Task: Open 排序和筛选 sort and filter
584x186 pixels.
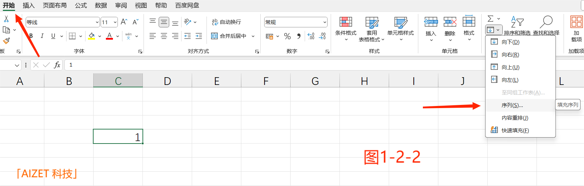Action: point(517,26)
